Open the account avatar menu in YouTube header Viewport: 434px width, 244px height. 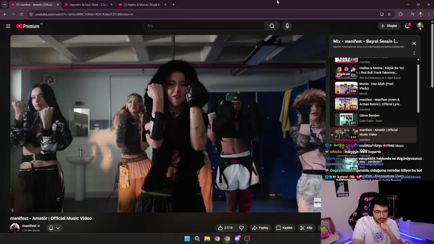[420, 26]
